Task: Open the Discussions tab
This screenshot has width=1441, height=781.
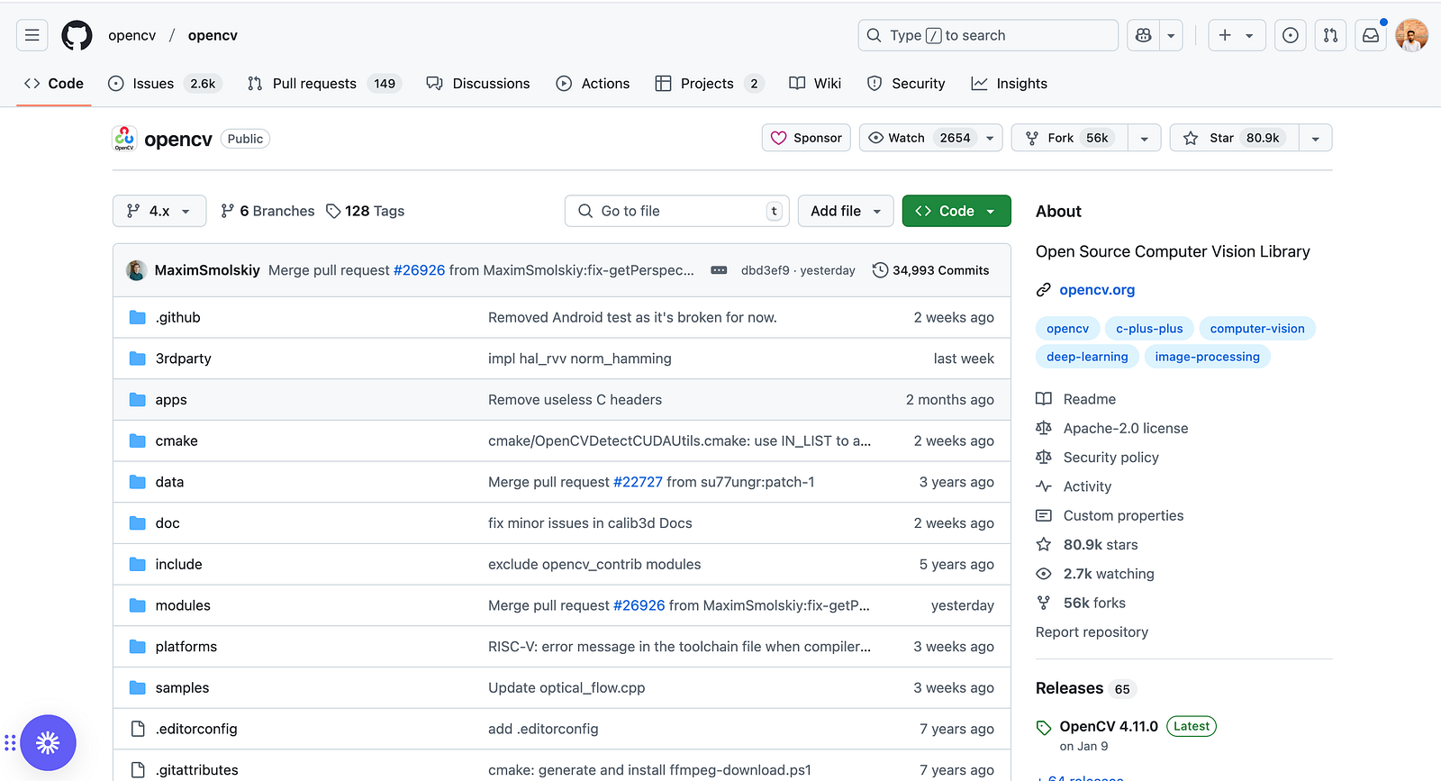Action: 478,84
